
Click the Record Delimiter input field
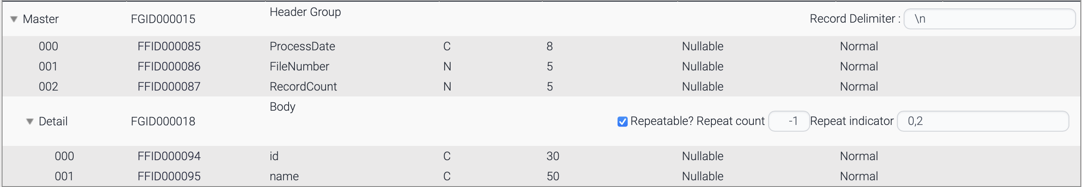click(x=990, y=19)
